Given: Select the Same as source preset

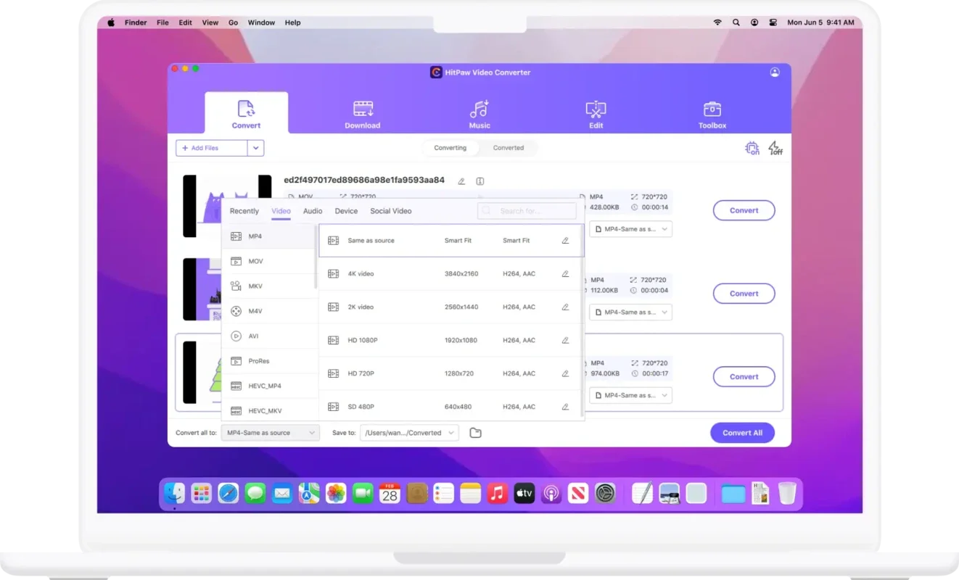Looking at the screenshot, I should 450,241.
